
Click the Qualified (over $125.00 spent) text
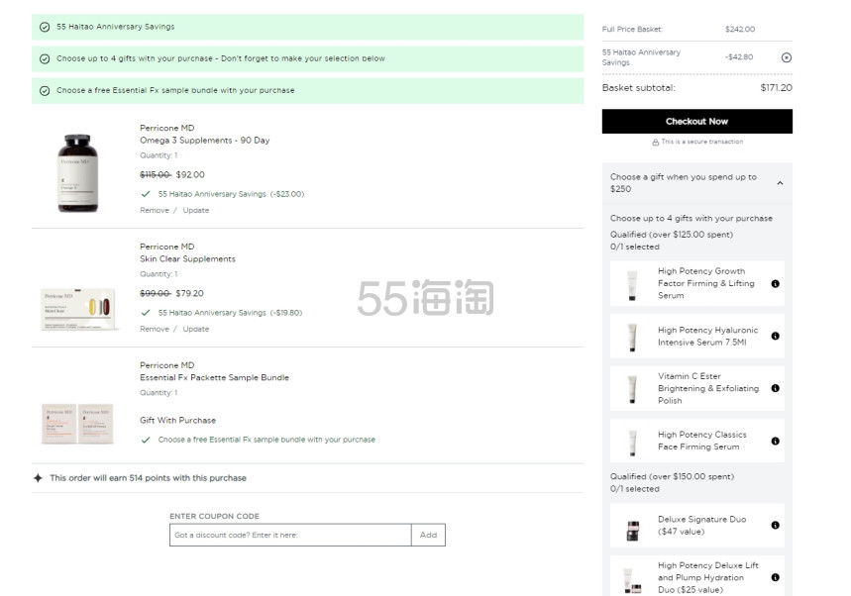672,235
